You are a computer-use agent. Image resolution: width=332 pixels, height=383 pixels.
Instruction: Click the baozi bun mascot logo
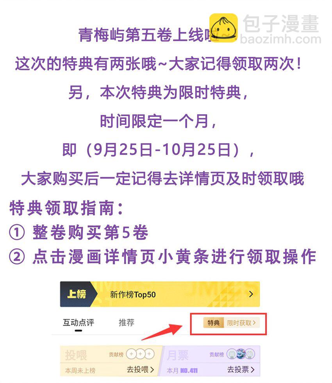point(223,28)
